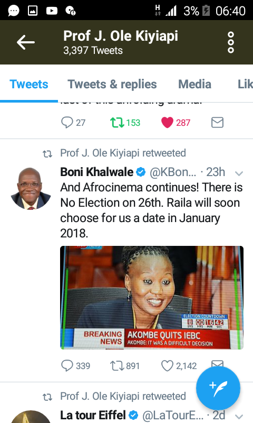Share top tweet via message envelope icon

click(217, 123)
